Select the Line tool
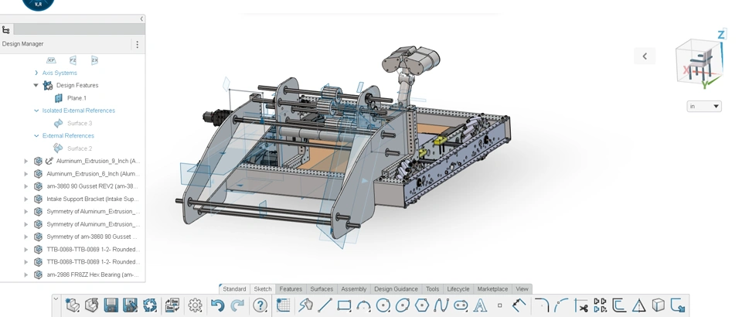The image size is (742, 317). click(325, 305)
